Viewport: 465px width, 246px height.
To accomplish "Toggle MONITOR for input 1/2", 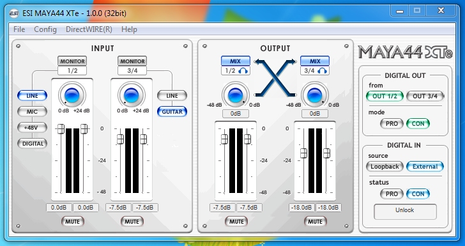I will (72, 61).
